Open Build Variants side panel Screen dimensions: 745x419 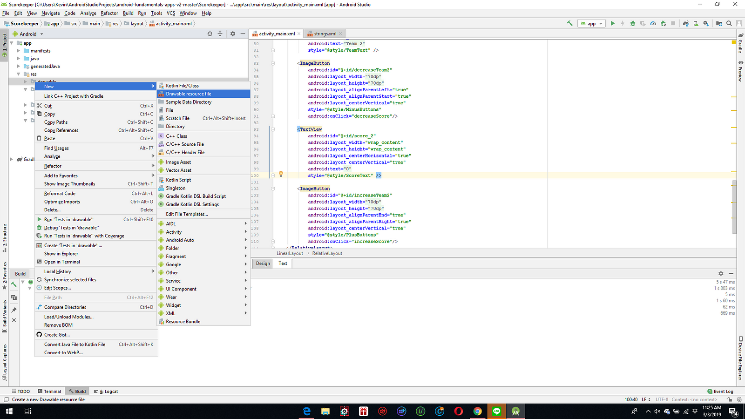pos(5,316)
